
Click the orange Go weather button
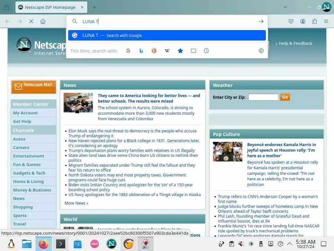[285, 97]
